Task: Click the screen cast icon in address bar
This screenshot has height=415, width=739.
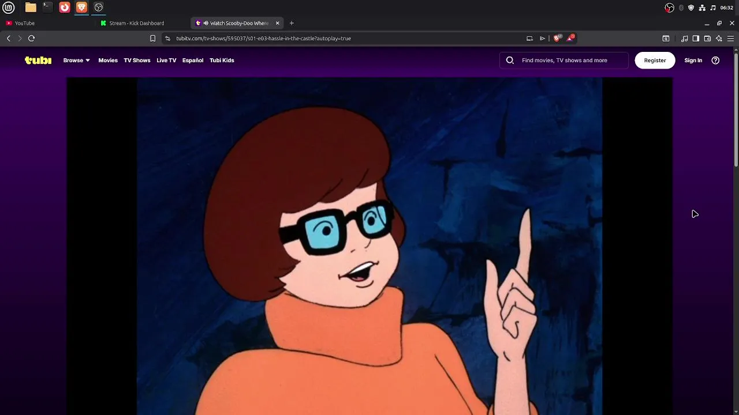Action: 529,39
